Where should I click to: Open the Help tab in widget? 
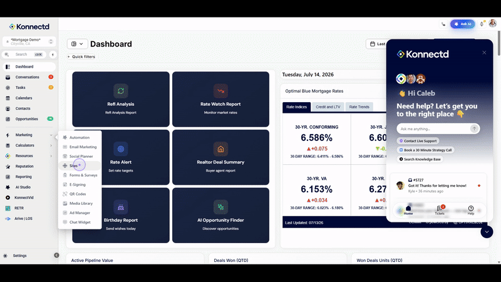471,210
